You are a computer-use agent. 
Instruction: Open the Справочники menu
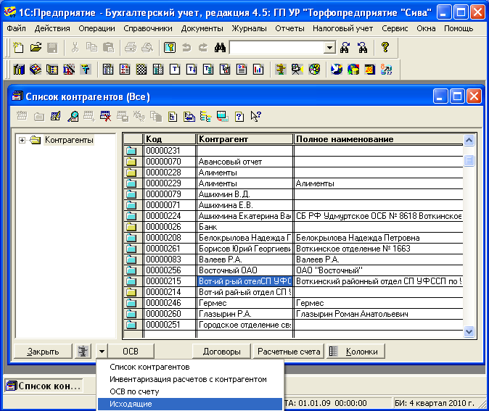148,28
